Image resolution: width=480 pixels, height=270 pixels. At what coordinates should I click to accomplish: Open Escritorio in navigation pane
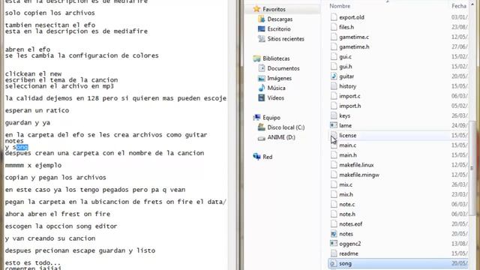point(279,28)
